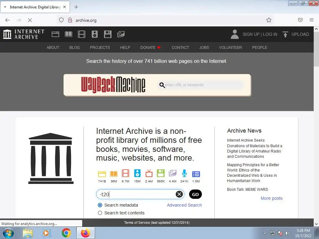
Task: Click the microphone icon labeled 241K
Action: click(184, 173)
